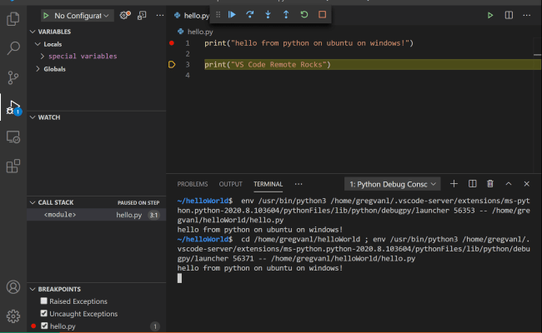Stop the debug session

pyautogui.click(x=322, y=14)
